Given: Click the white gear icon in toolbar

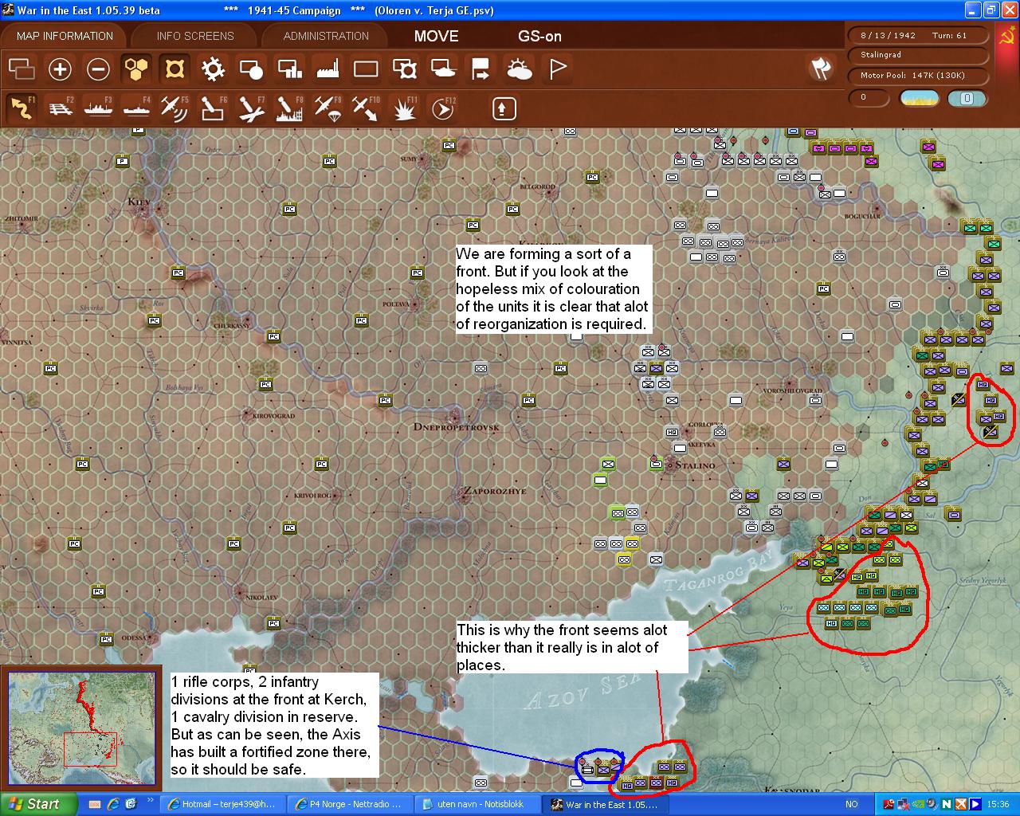Looking at the screenshot, I should tap(213, 69).
